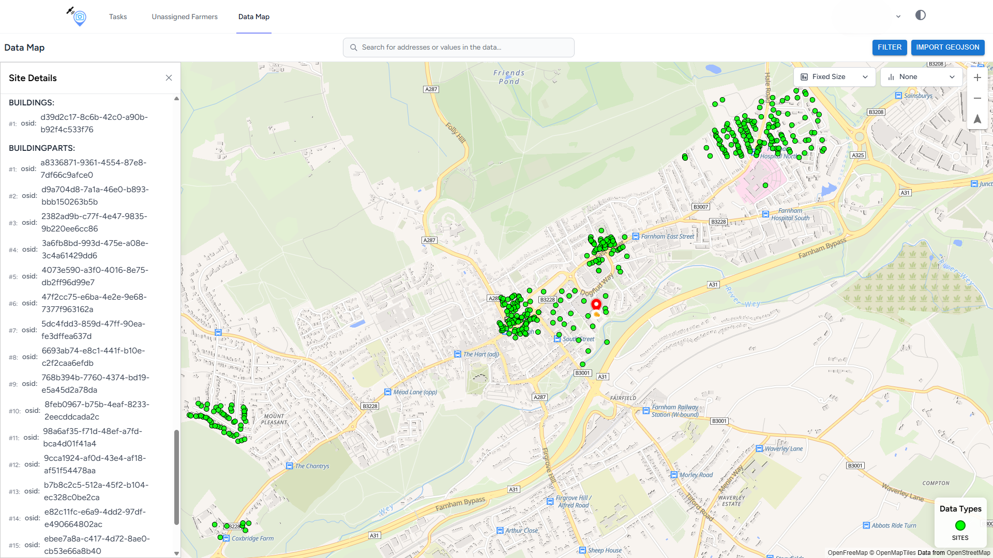Image resolution: width=993 pixels, height=558 pixels.
Task: Zoom in on the map
Action: tap(977, 78)
